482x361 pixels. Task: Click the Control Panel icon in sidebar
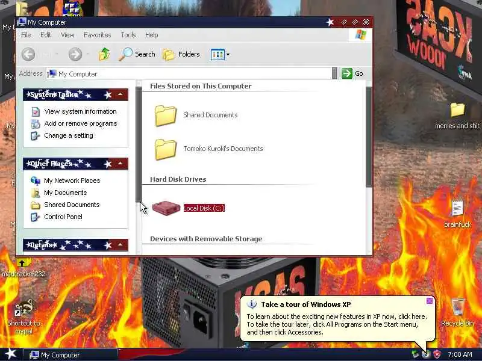(35, 217)
